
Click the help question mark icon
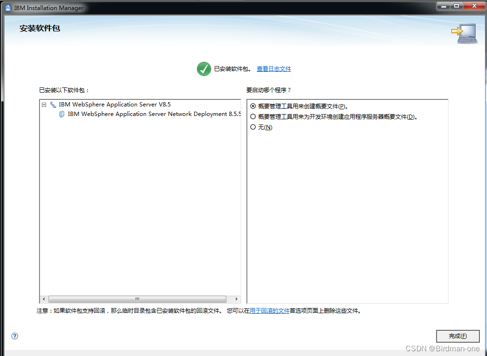pos(14,336)
